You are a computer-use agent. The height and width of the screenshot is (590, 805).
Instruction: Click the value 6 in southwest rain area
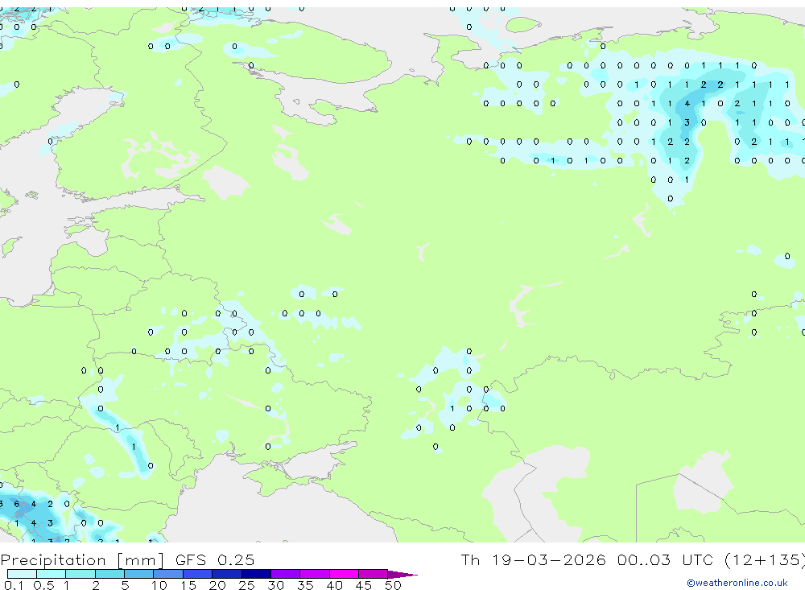click(x=16, y=504)
